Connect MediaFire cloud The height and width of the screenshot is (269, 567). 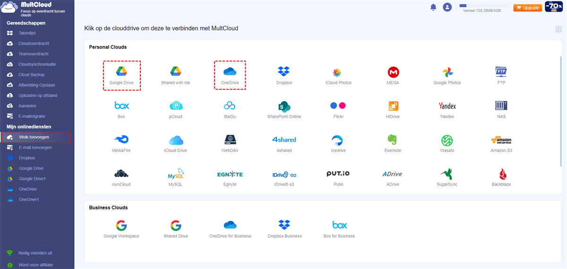pos(121,140)
